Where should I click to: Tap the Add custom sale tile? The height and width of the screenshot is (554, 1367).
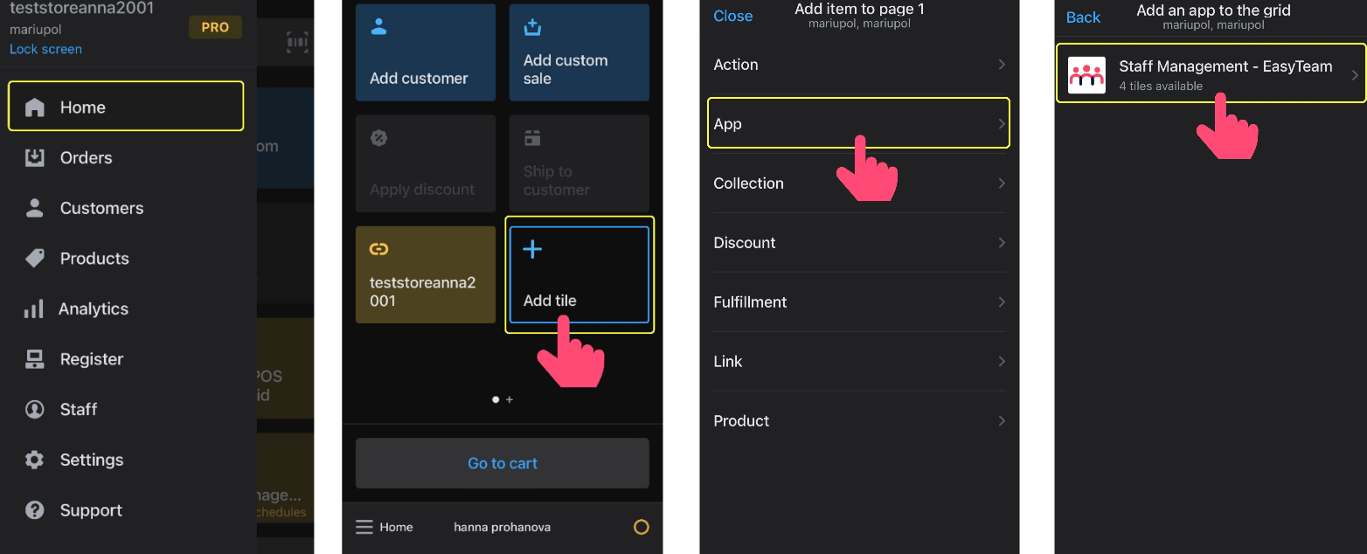(x=579, y=52)
